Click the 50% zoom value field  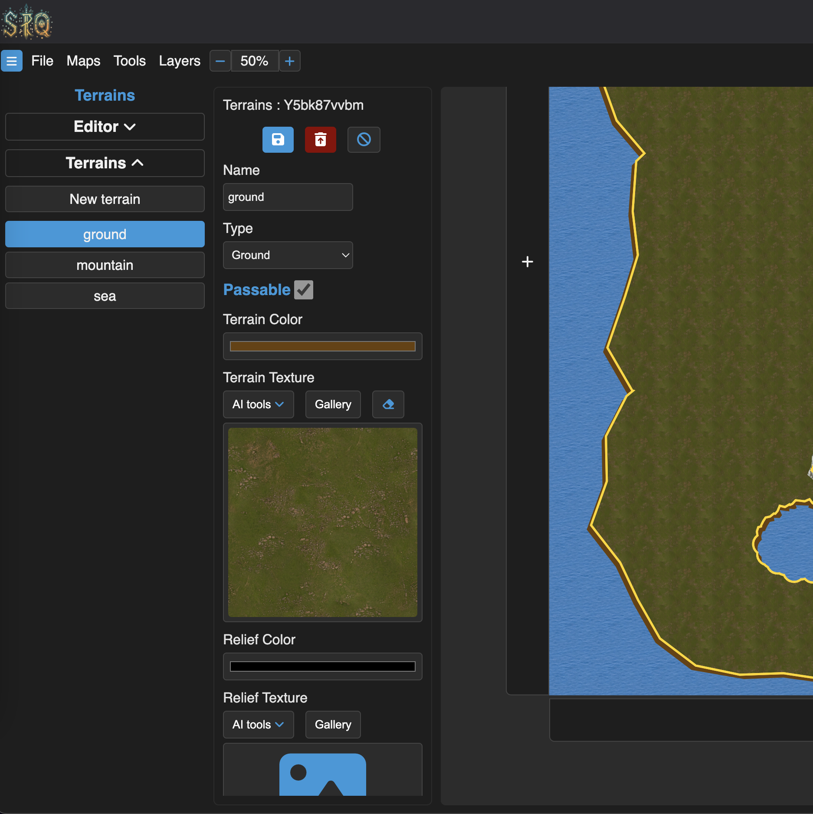click(x=255, y=61)
